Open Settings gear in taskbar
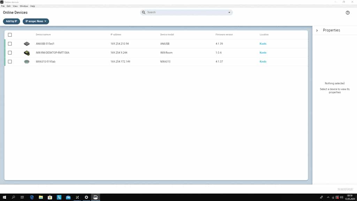This screenshot has width=357, height=201. pos(86,198)
